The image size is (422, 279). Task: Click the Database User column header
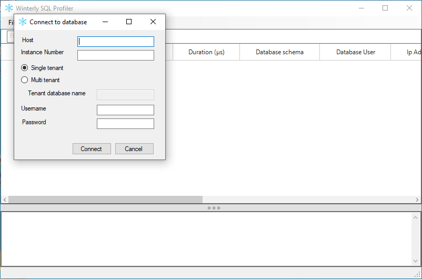(x=356, y=52)
